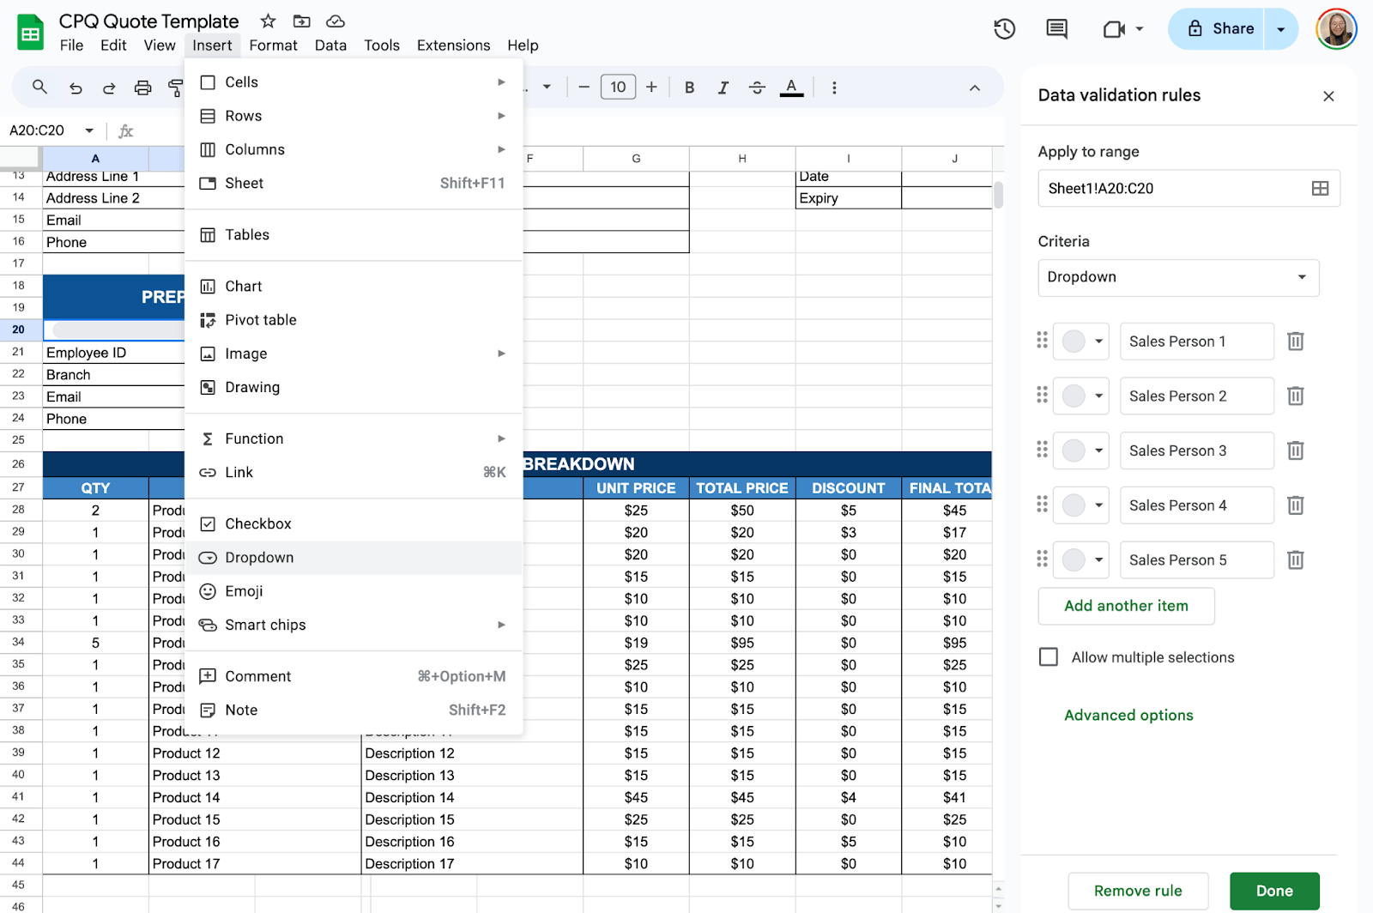
Task: Star the CPQ Quote Template document
Action: click(x=268, y=21)
